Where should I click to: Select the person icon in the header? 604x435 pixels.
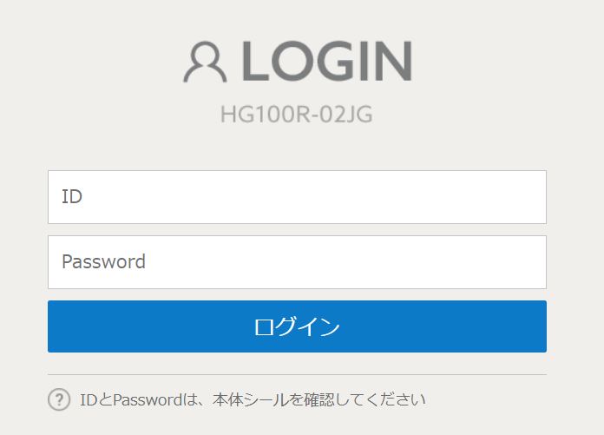click(205, 63)
